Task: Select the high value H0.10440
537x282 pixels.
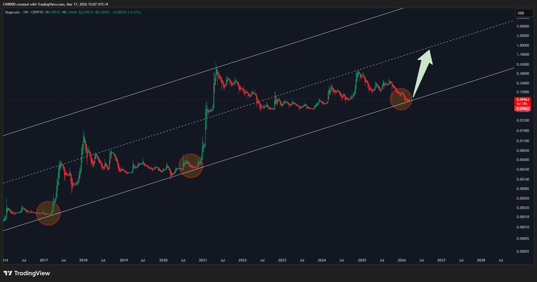Action: pos(70,12)
